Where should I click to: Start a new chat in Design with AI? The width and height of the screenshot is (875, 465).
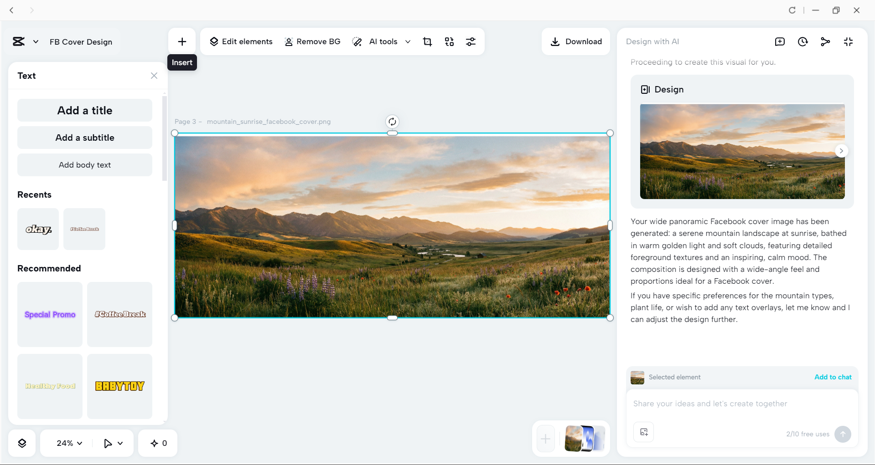pos(780,41)
